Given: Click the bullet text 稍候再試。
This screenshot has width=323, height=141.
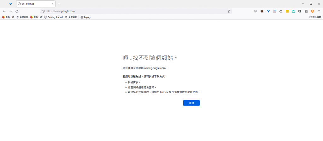Looking at the screenshot, I should click(x=134, y=82).
